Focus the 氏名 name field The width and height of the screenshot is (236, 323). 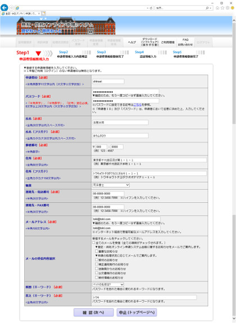(120, 122)
